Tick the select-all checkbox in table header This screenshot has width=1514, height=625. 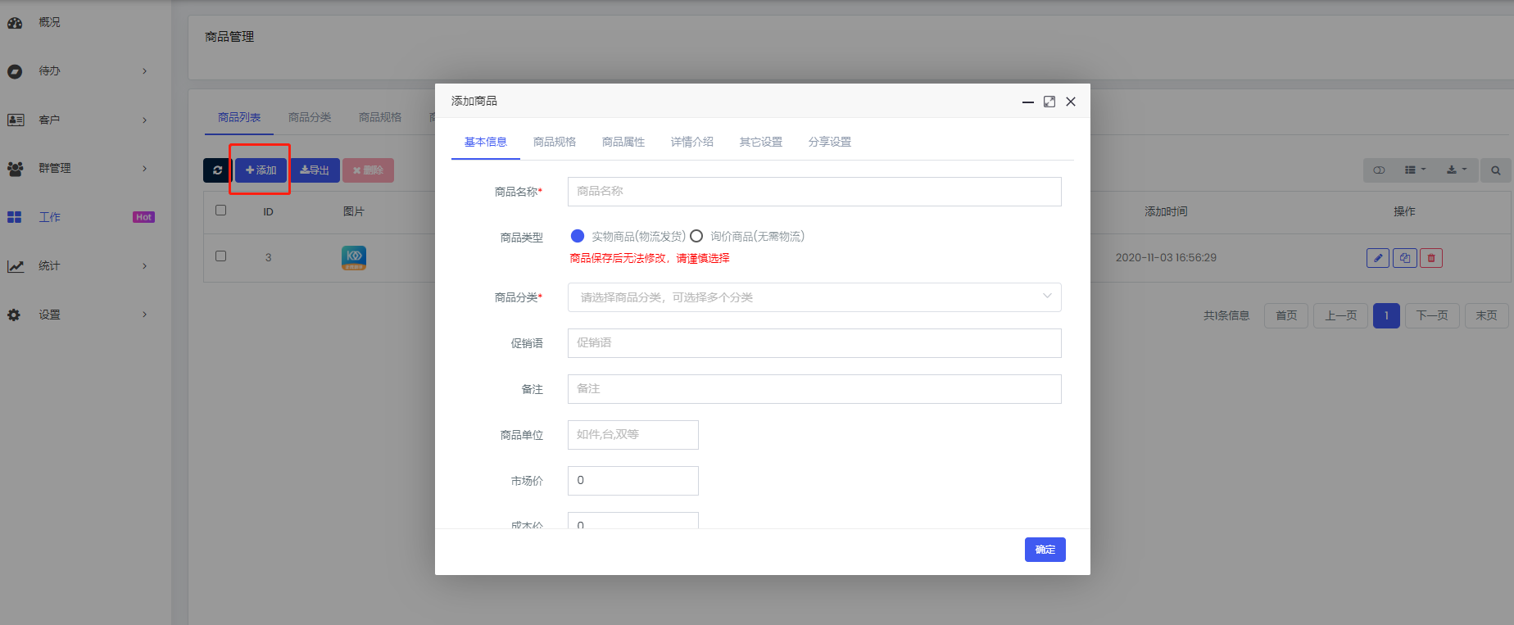click(x=220, y=211)
